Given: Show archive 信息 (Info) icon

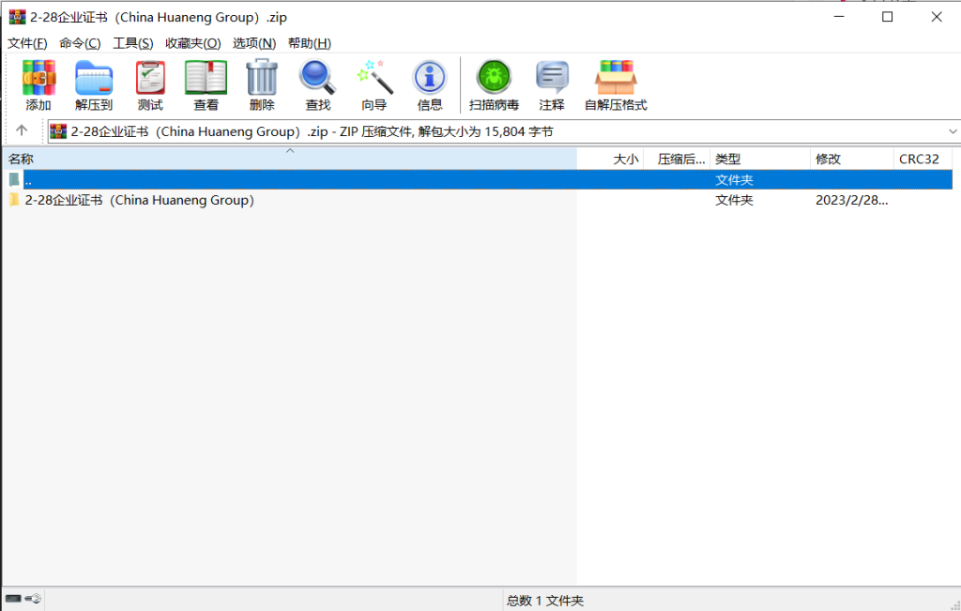Looking at the screenshot, I should pyautogui.click(x=430, y=84).
